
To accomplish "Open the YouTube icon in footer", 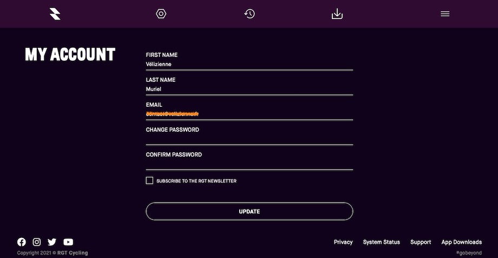I will click(68, 242).
